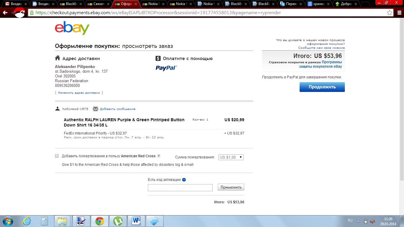The image size is (404, 227).
Task: Click the eBay logo
Action: (x=72, y=28)
